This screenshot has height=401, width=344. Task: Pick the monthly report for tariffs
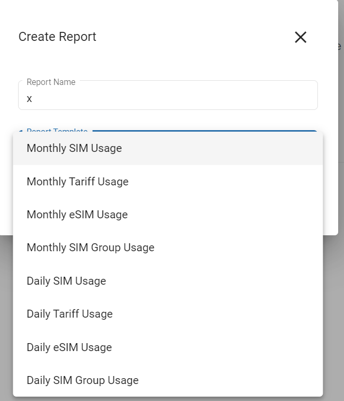pos(78,182)
